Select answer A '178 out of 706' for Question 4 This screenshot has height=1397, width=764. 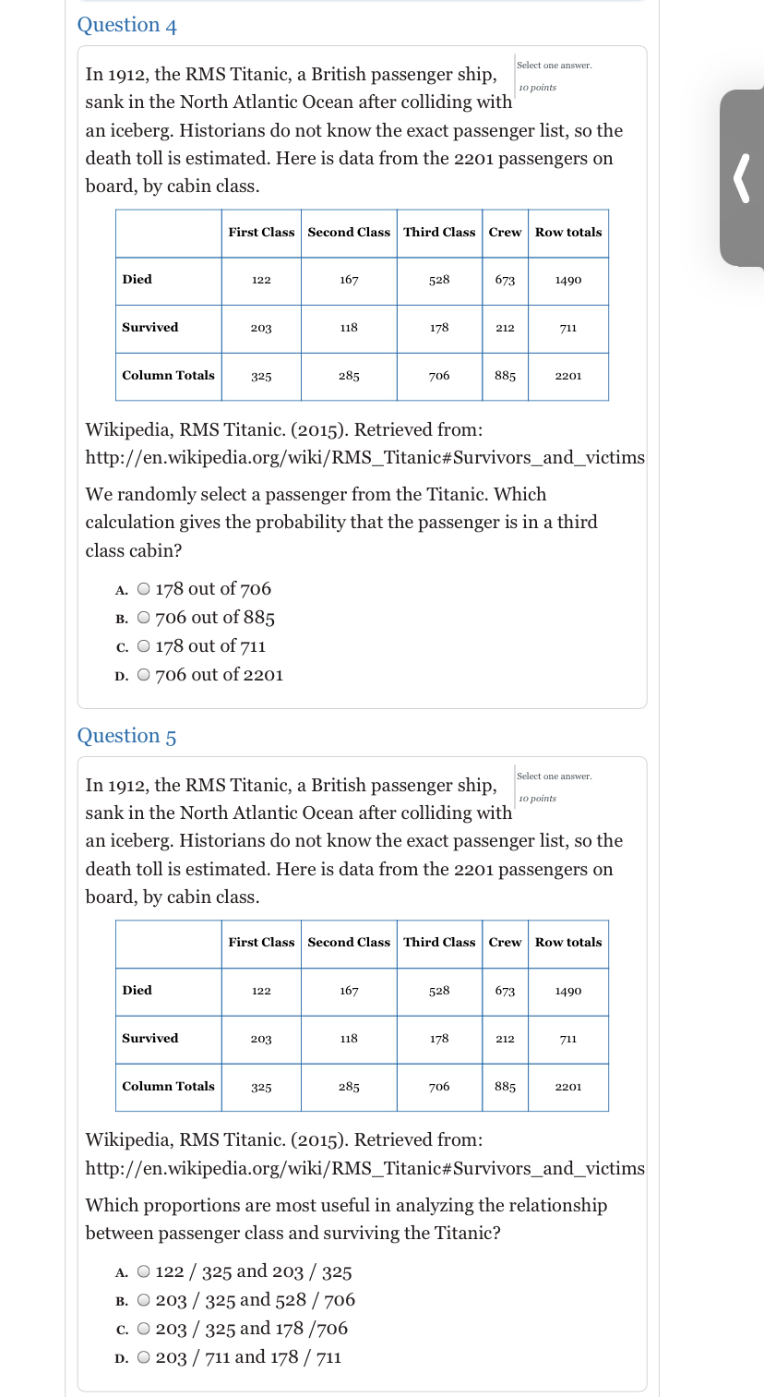pos(144,588)
